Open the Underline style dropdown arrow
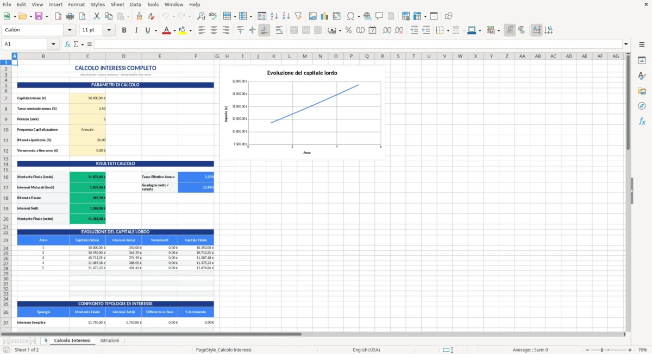Screen dimensions: 652x354 click(155, 30)
